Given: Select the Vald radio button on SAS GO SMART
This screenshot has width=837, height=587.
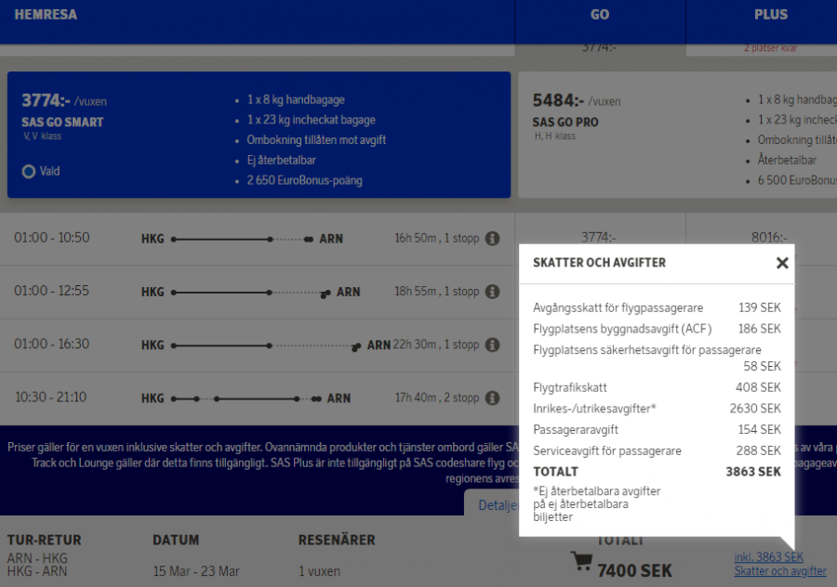Looking at the screenshot, I should [x=27, y=171].
